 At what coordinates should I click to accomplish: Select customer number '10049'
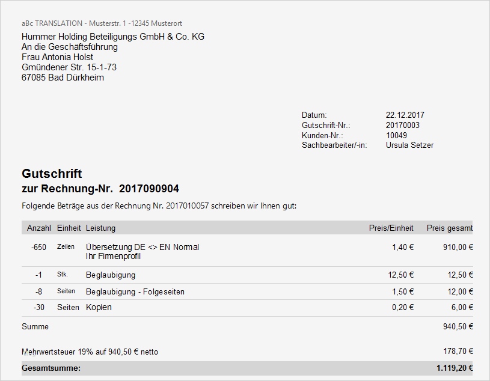(x=396, y=135)
